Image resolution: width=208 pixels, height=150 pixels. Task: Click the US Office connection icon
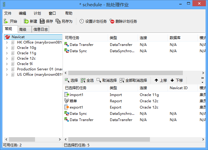[x=13, y=75]
